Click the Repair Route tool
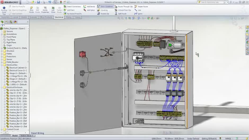The image size is (249, 140). click(x=141, y=6)
